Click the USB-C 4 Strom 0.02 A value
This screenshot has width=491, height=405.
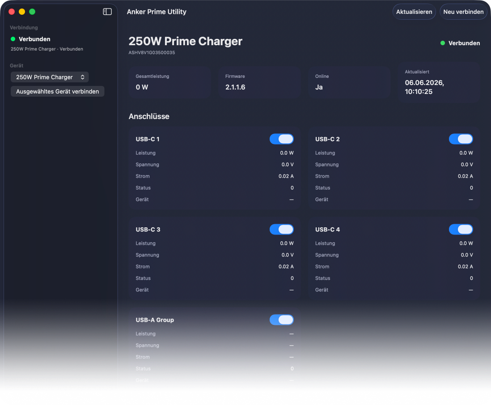coord(466,266)
